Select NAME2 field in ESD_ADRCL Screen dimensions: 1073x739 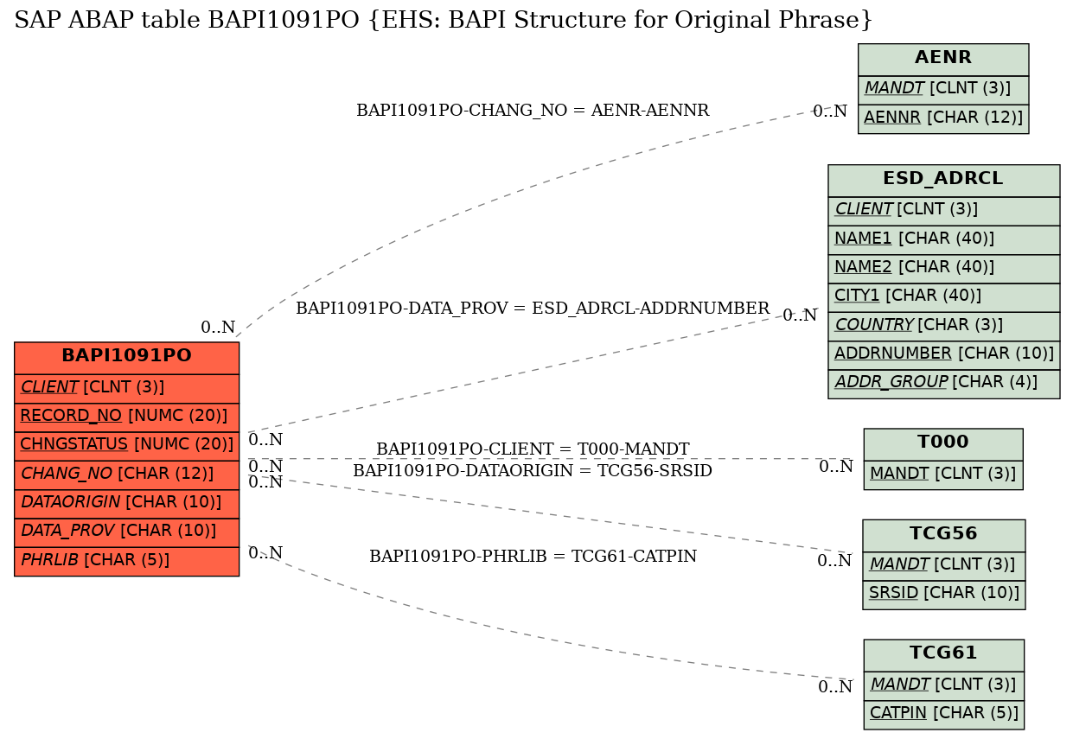pos(943,269)
